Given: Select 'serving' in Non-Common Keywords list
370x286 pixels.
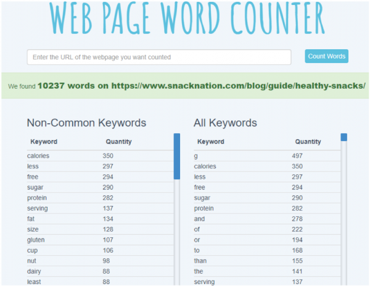Looking at the screenshot, I should point(37,208).
